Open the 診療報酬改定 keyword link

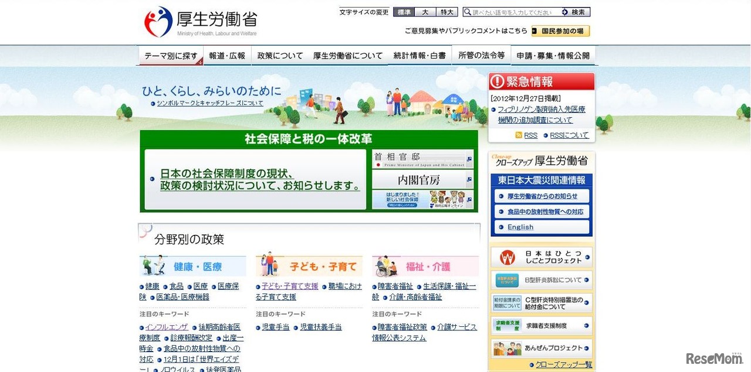pyautogui.click(x=191, y=338)
